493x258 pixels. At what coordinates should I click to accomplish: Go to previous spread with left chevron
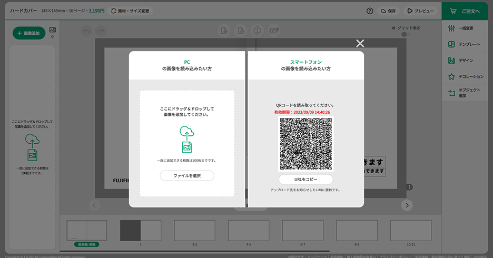click(94, 205)
